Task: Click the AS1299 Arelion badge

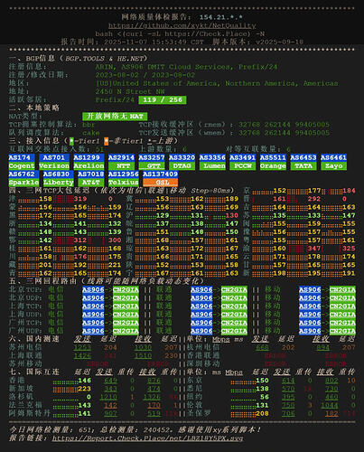Action: click(89, 162)
